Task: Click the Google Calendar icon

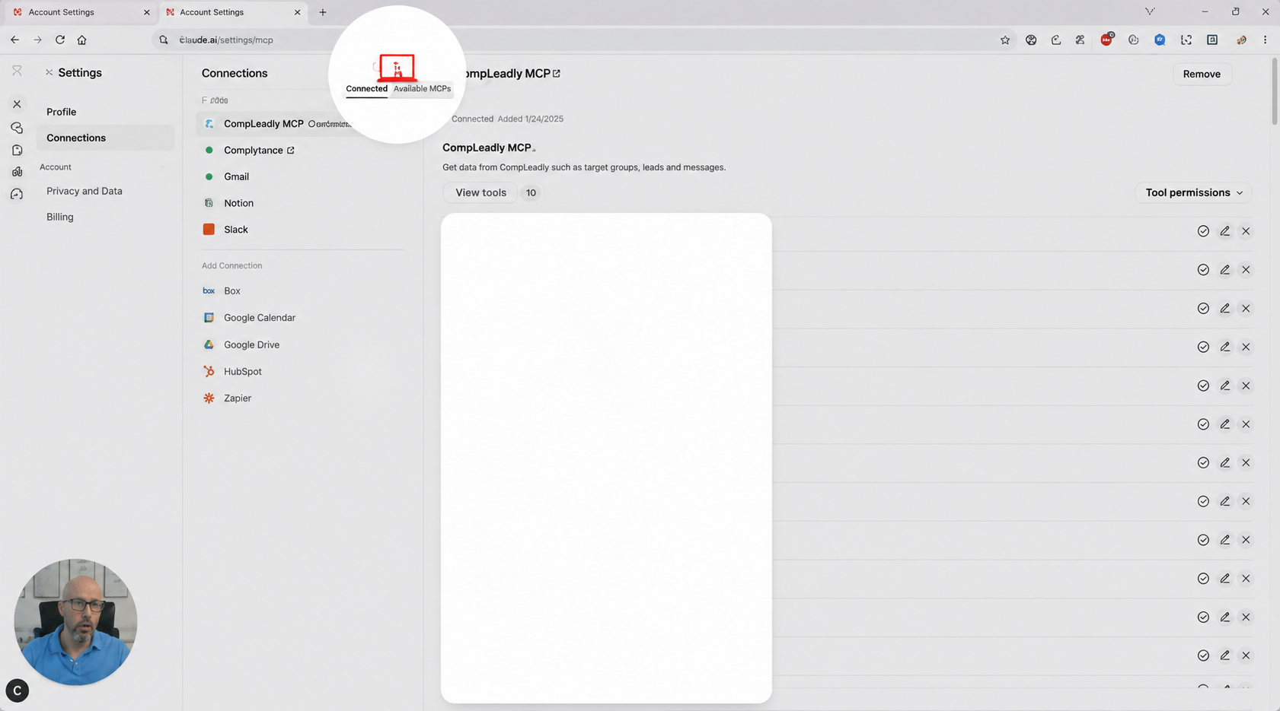Action: point(209,318)
